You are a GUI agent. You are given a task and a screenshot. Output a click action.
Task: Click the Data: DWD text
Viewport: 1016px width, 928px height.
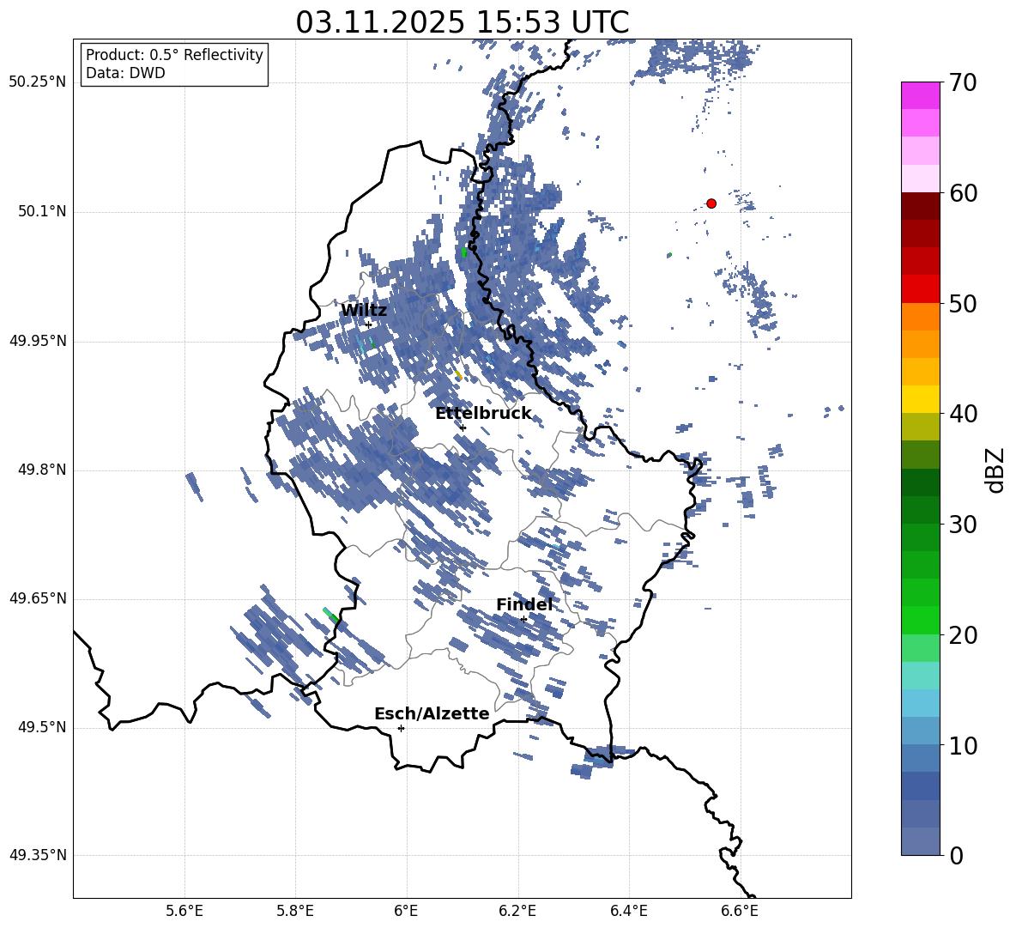[125, 73]
